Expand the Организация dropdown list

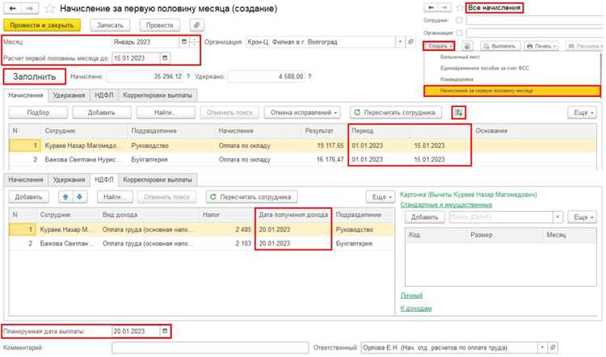pyautogui.click(x=400, y=42)
